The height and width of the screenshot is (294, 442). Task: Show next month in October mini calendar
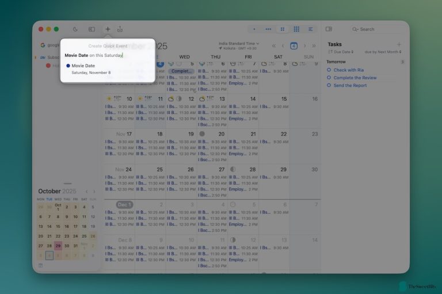pyautogui.click(x=94, y=192)
